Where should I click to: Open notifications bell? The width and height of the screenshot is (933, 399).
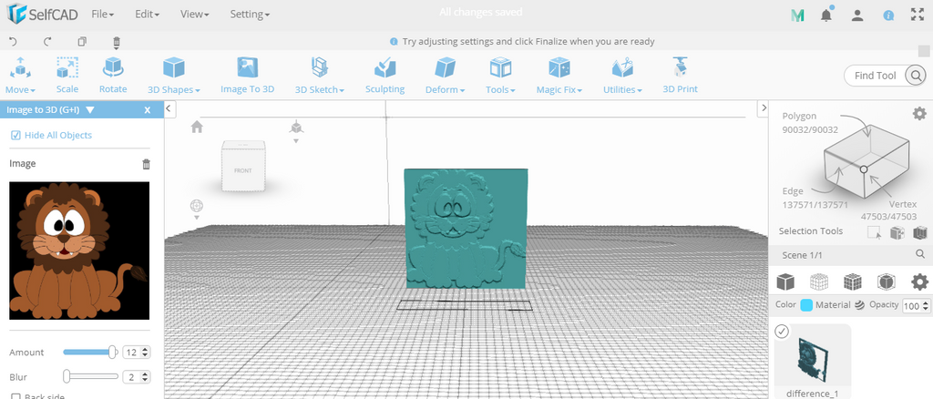click(x=826, y=15)
